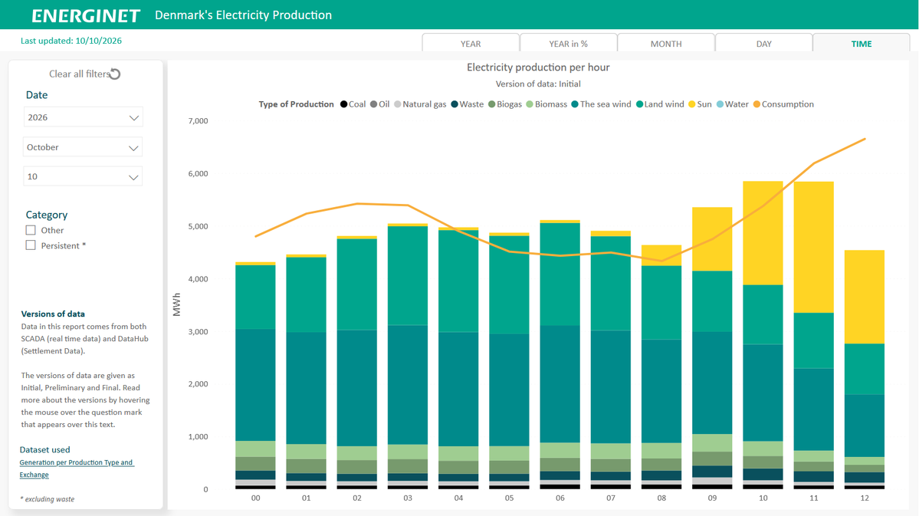The height and width of the screenshot is (516, 919).
Task: Open the day 10 dropdown
Action: tap(83, 176)
